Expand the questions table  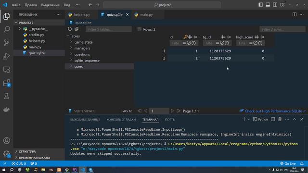71,54
